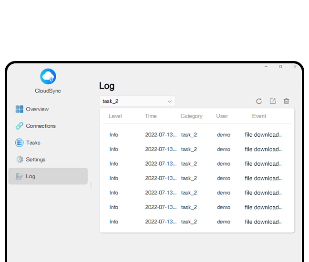This screenshot has width=309, height=262.
Task: Refresh the log list
Action: (259, 101)
